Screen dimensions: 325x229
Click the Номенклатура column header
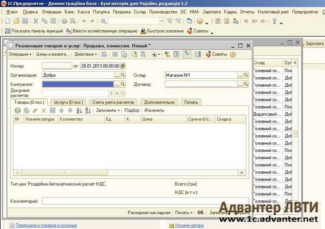tap(41, 119)
